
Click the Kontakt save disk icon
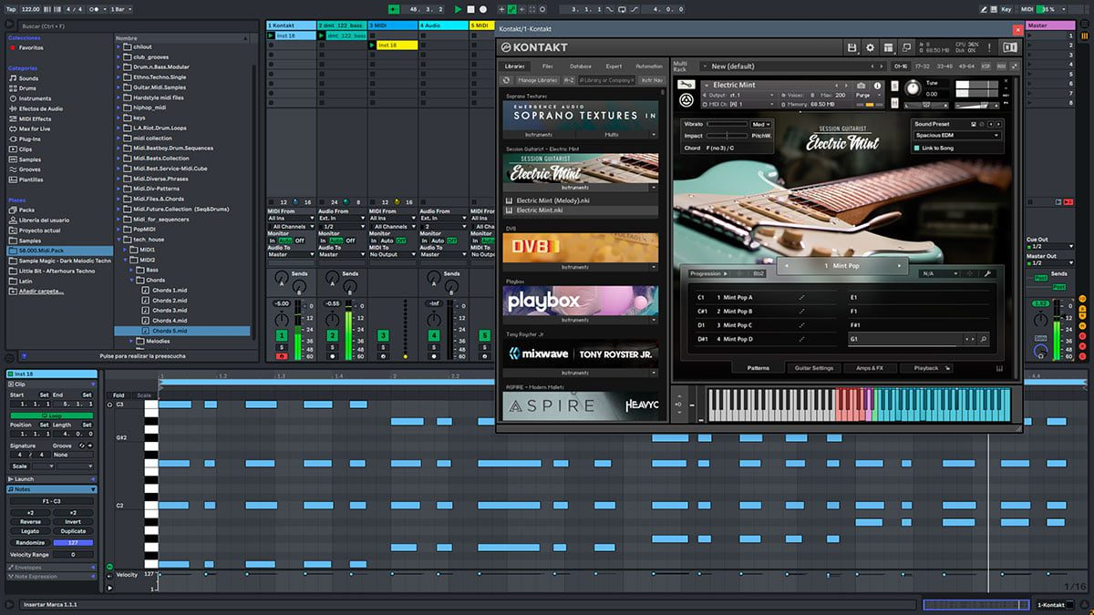(x=851, y=47)
